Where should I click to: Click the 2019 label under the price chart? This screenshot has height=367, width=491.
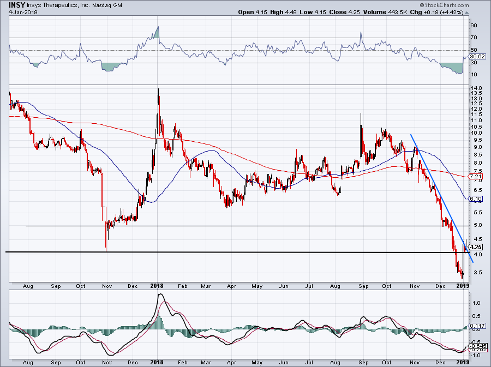(x=463, y=286)
